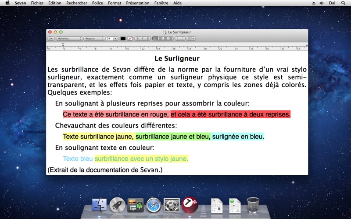The width and height of the screenshot is (351, 219).
Task: Open the Apple menu
Action: point(7,3)
